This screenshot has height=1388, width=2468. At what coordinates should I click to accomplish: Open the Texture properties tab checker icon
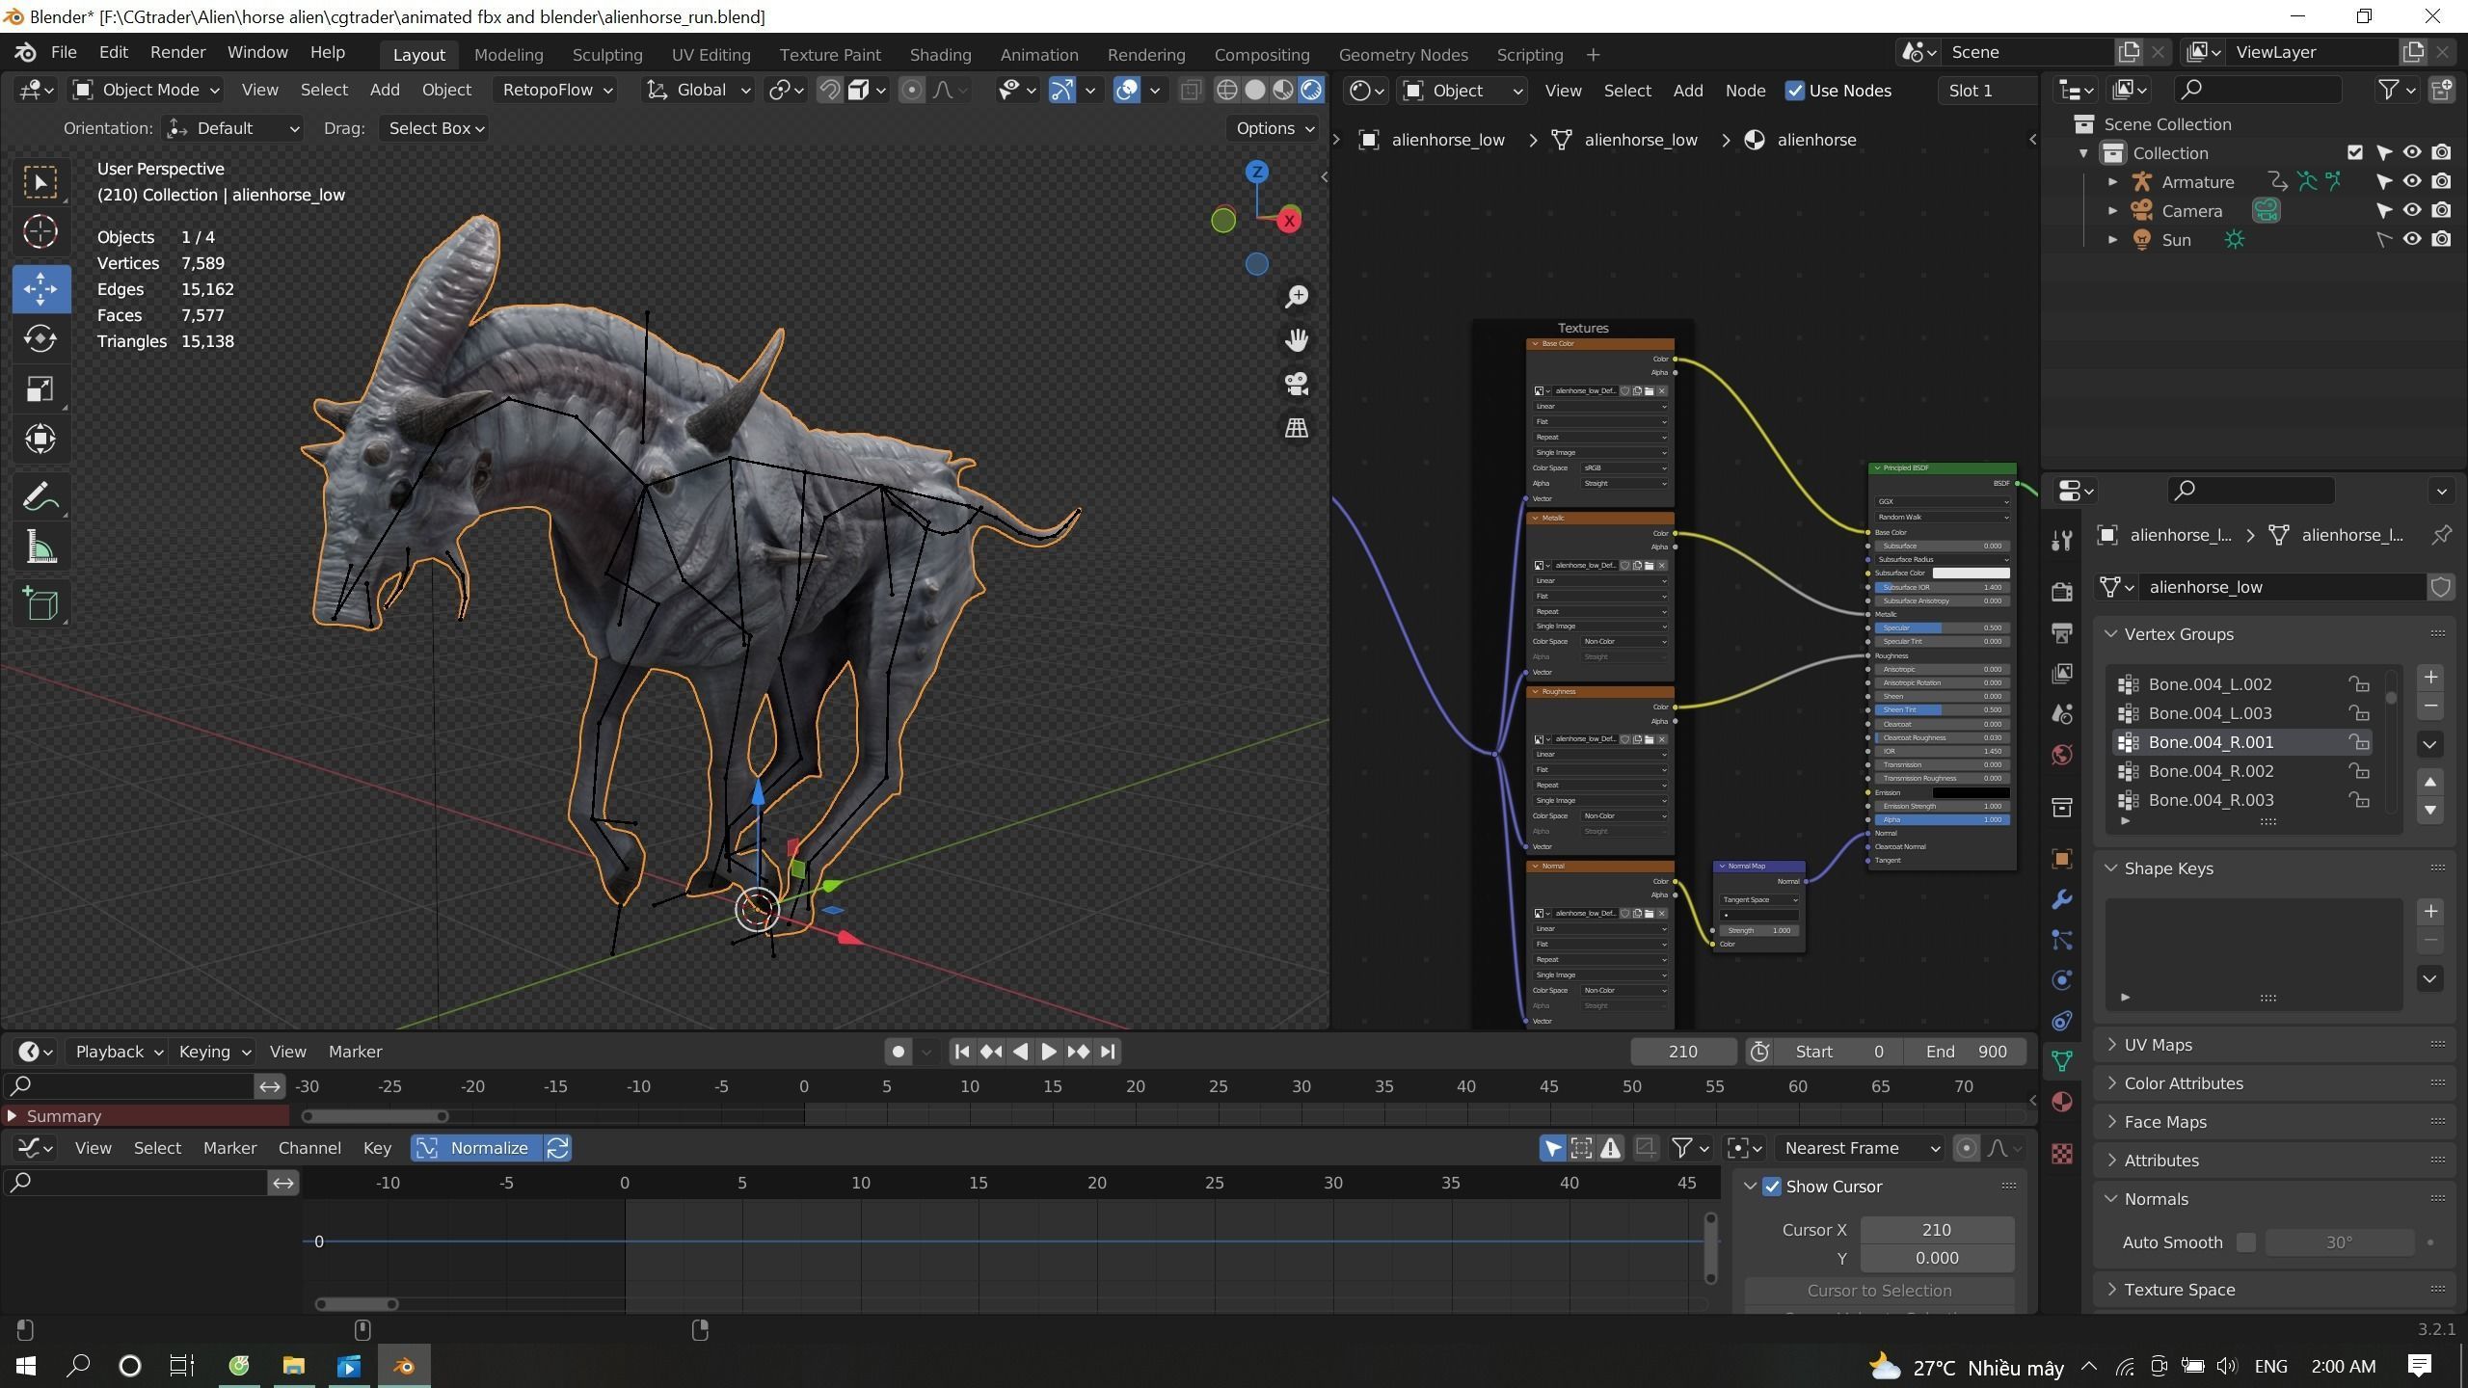(x=2062, y=1154)
